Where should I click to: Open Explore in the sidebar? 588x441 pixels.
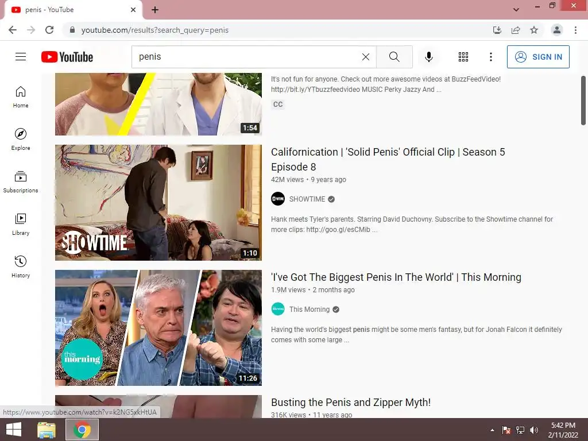click(21, 140)
